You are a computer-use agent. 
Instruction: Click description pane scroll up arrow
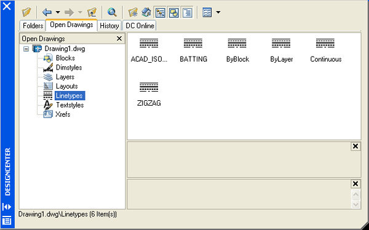tap(355, 194)
